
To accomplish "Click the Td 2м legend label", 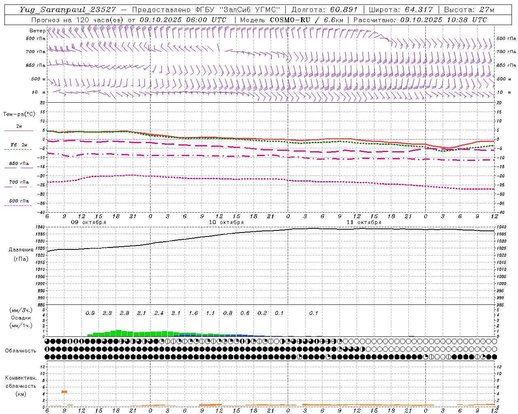I will pos(19,145).
